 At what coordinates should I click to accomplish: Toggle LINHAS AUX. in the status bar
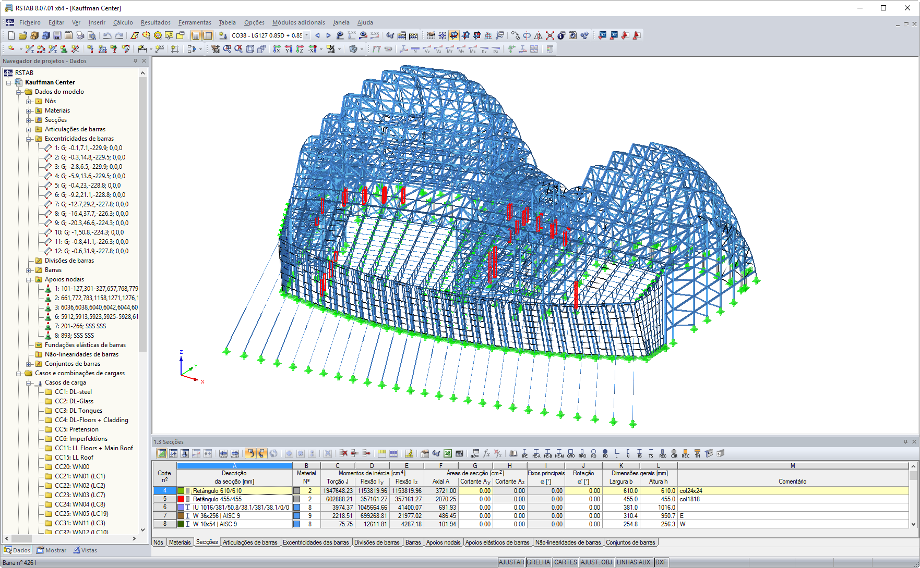(x=634, y=562)
